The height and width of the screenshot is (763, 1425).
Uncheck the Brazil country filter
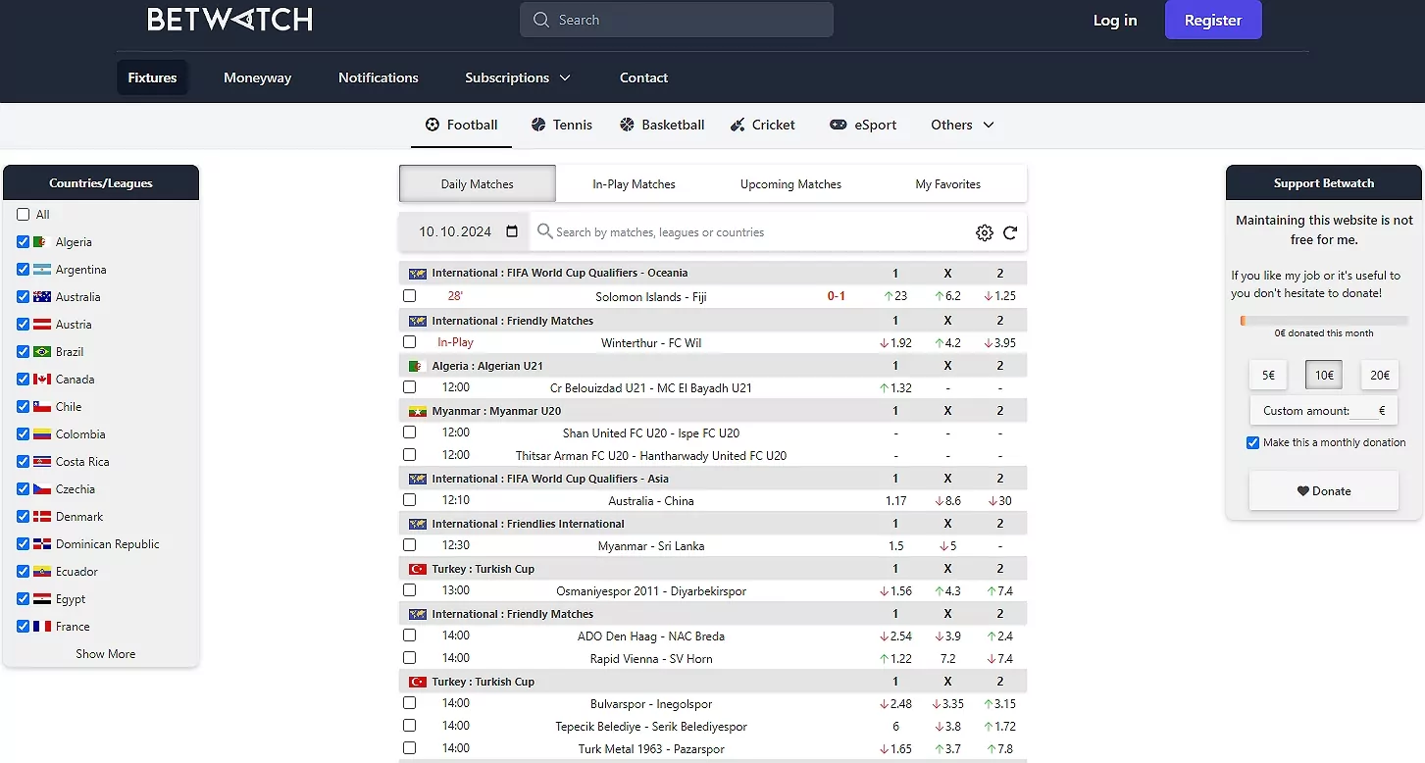[23, 351]
